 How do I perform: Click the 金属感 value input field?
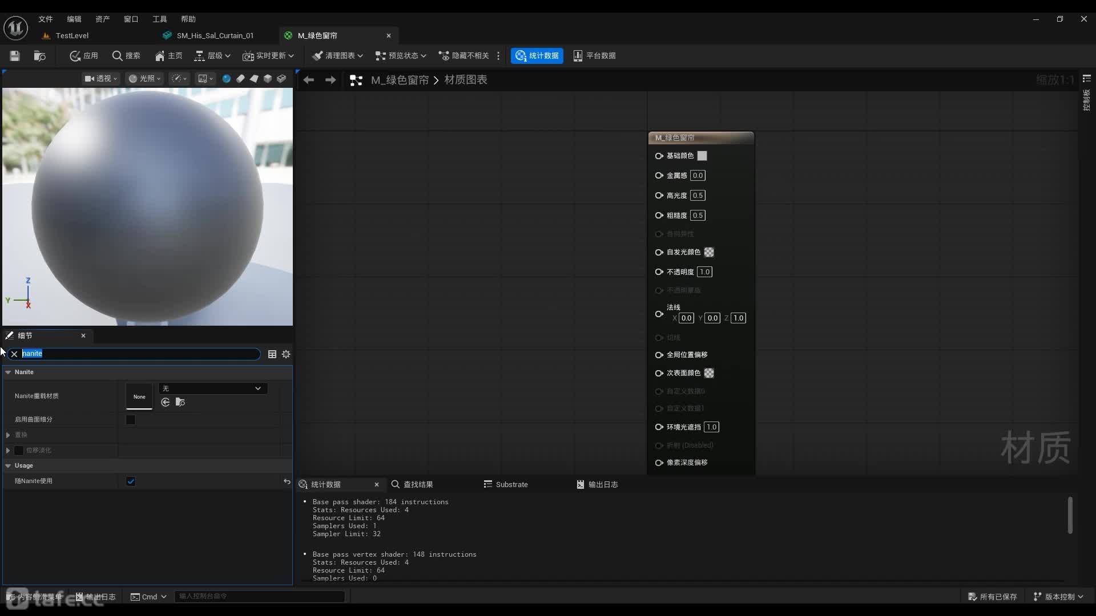(698, 176)
